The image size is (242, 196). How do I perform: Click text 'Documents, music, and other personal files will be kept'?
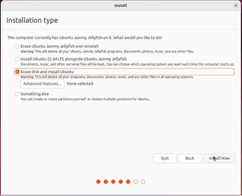tap(63, 64)
